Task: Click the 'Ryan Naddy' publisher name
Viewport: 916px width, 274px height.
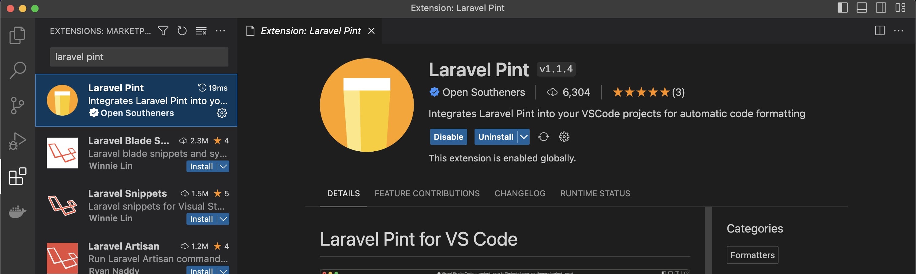Action: point(114,270)
